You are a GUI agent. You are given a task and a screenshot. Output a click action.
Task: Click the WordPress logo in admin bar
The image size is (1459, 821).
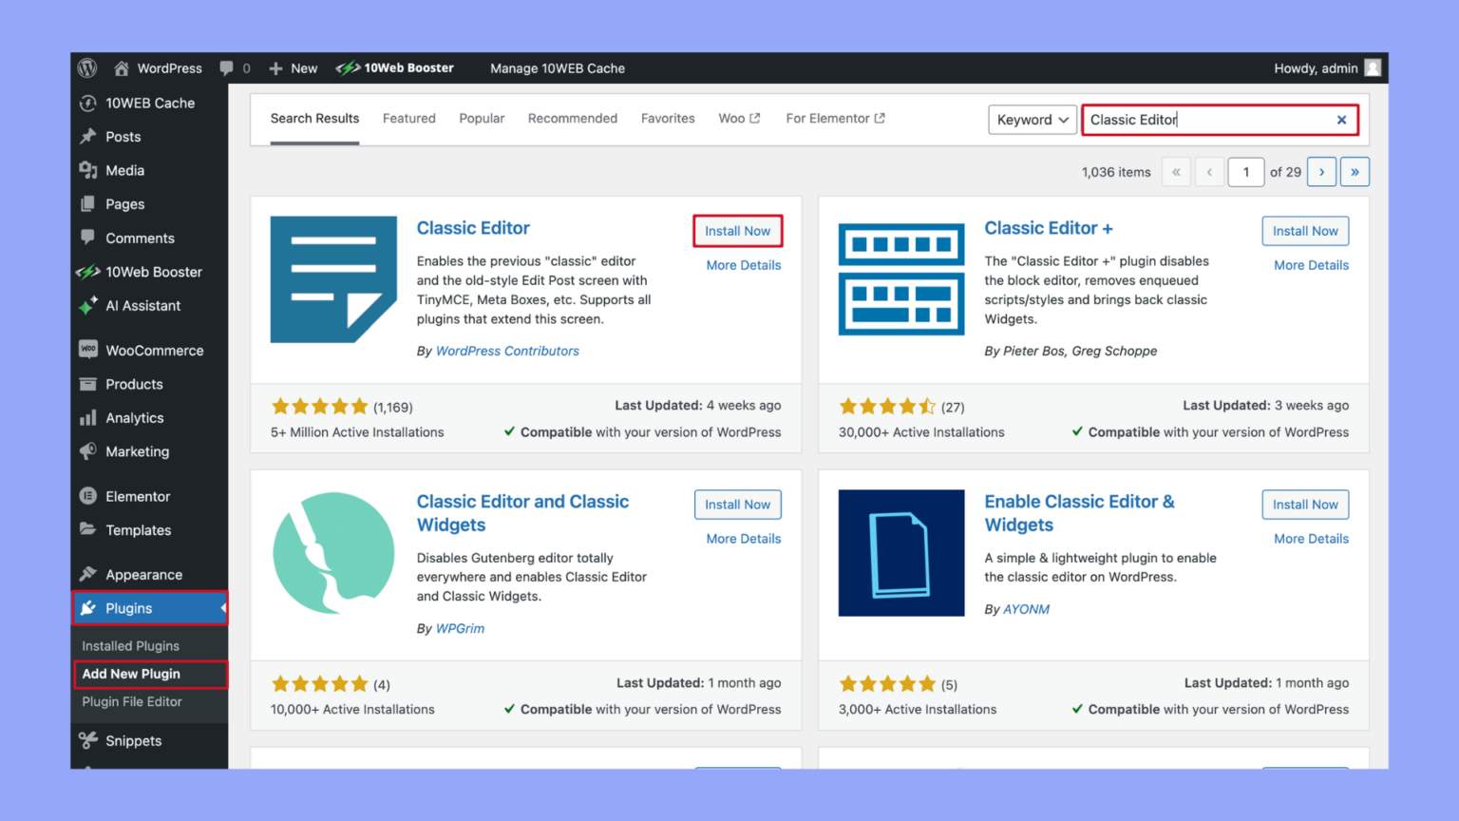[x=87, y=68]
